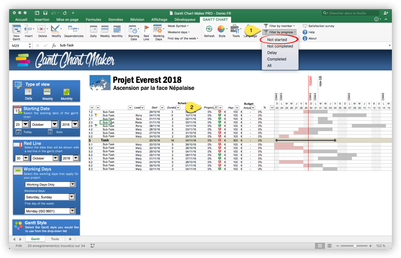The width and height of the screenshot is (401, 258).
Task: Select Weekly in Type of view panel
Action: click(x=47, y=94)
